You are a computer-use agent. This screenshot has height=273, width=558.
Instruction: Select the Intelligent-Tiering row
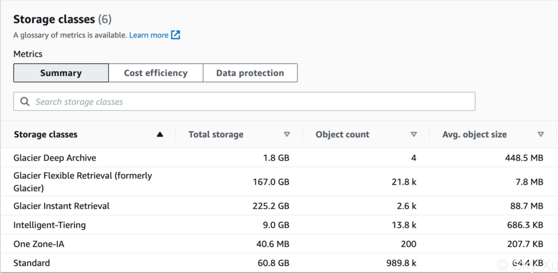pyautogui.click(x=279, y=225)
